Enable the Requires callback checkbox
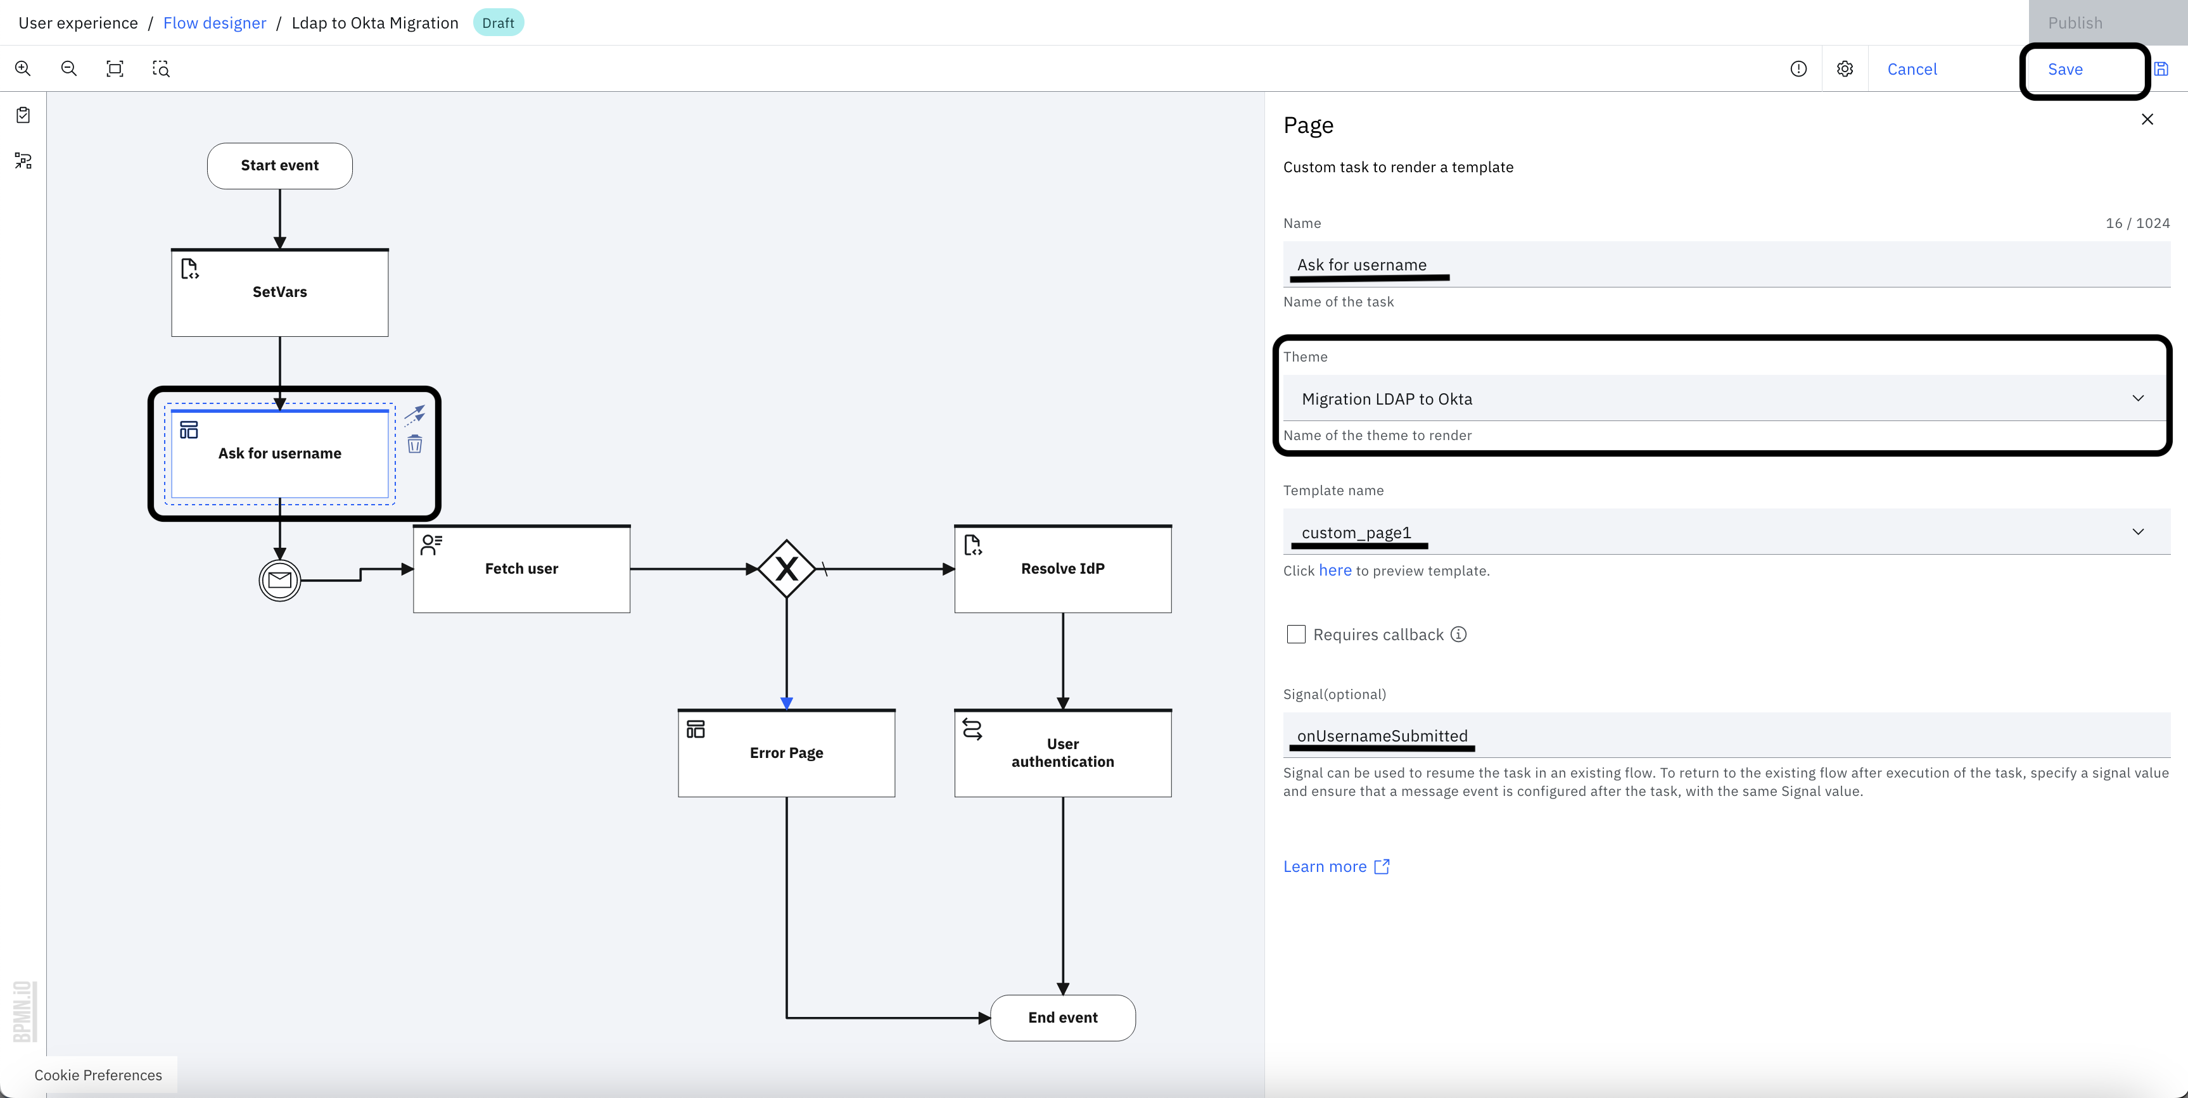 [x=1295, y=634]
